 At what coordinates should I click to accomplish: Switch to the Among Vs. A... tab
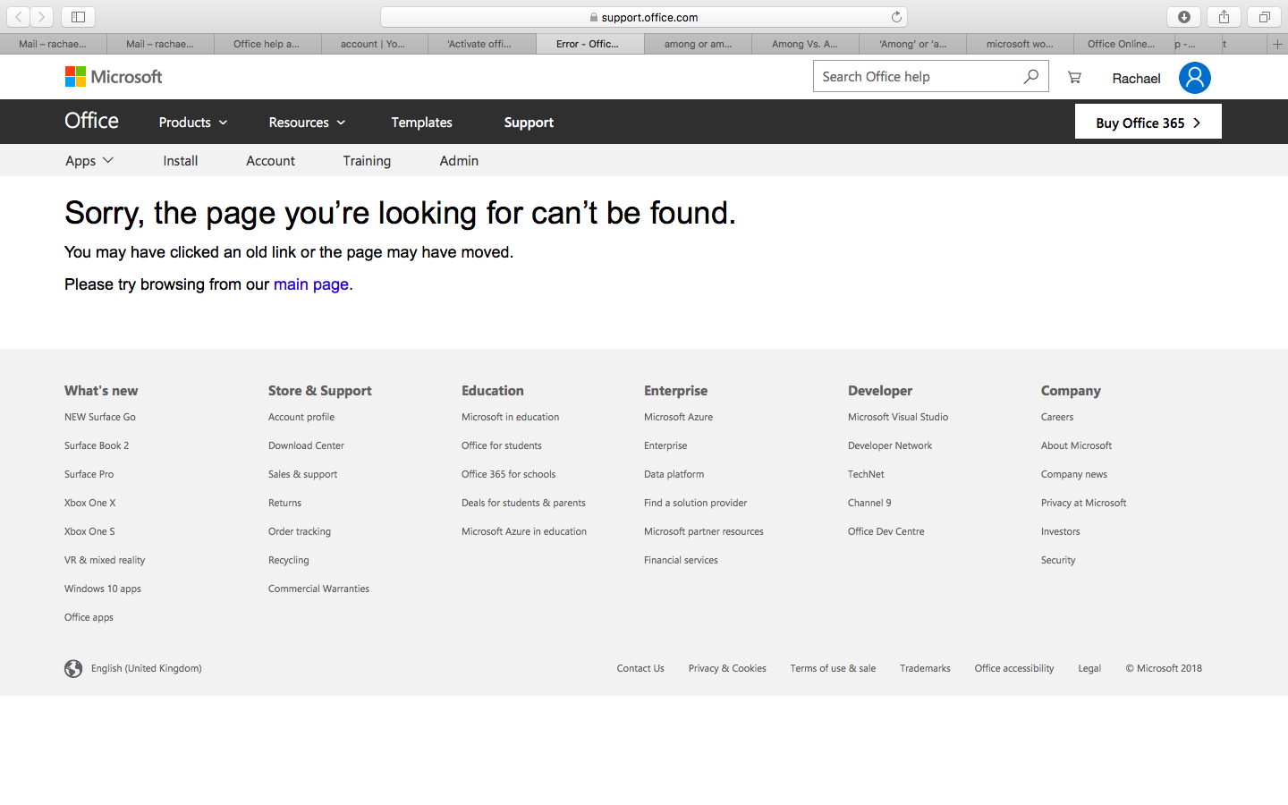tap(805, 44)
